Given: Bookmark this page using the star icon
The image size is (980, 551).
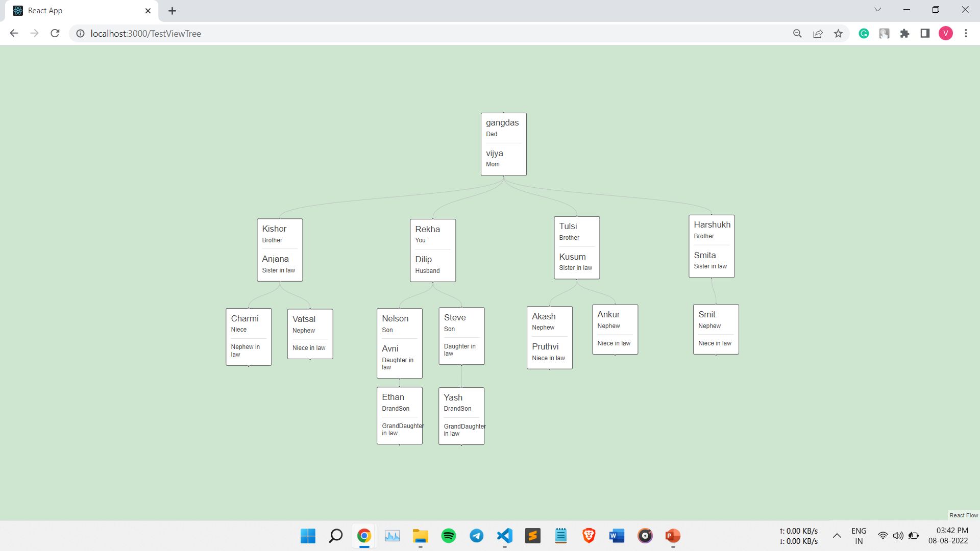Looking at the screenshot, I should 838,33.
